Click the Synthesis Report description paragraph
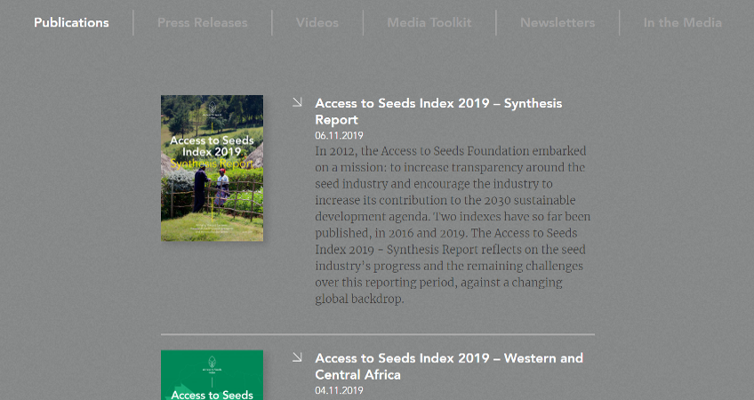This screenshot has height=400, width=754. (x=453, y=225)
